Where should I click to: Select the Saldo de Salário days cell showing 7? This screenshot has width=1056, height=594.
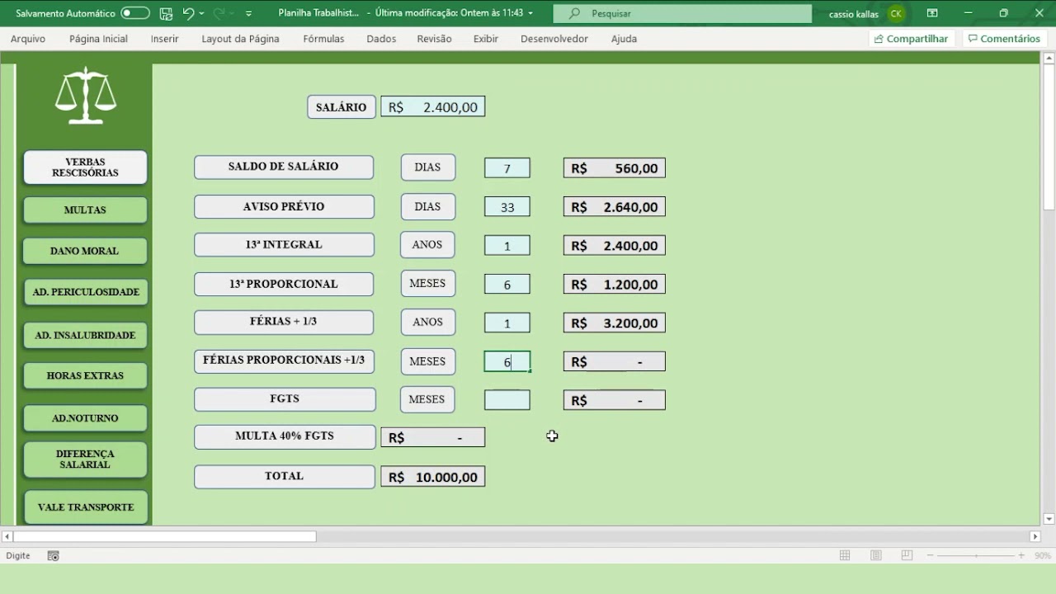(507, 168)
